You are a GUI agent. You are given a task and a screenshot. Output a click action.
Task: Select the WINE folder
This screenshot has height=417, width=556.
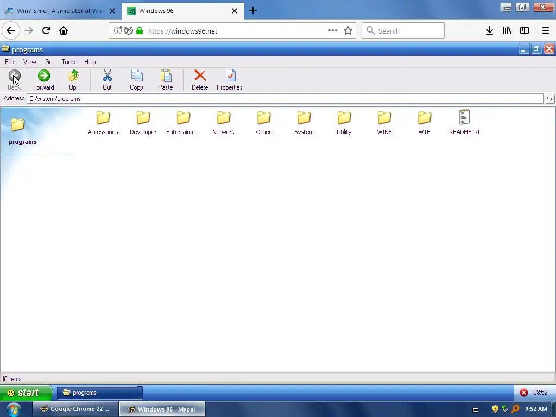(x=384, y=123)
